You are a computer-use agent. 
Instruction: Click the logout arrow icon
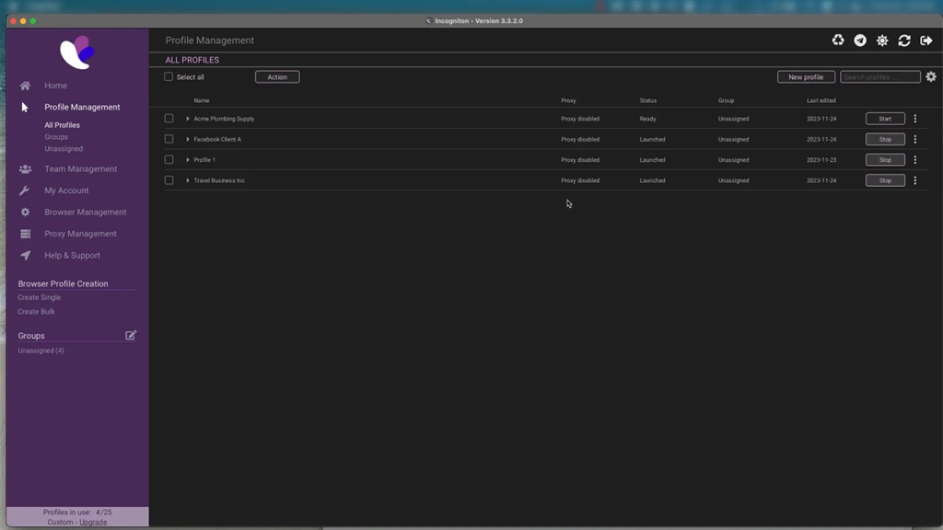(x=926, y=40)
